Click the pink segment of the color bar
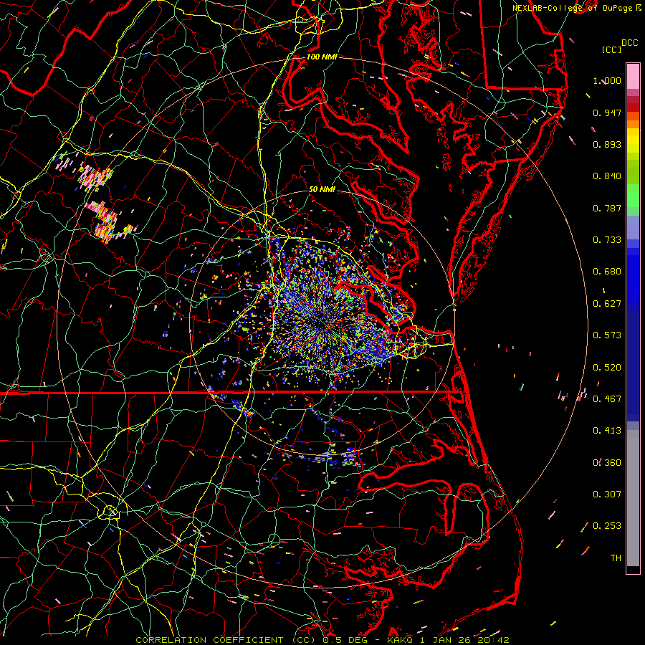Screen dimensions: 645x645 point(633,77)
